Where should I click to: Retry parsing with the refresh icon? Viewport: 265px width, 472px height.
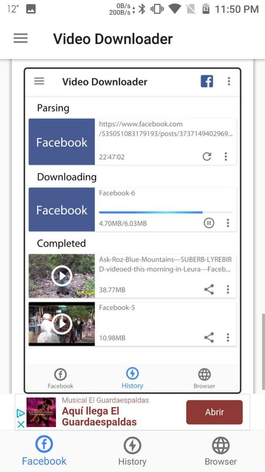pos(207,156)
